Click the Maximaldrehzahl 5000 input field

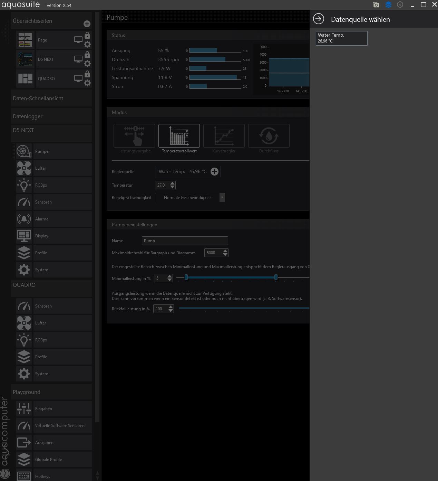213,253
